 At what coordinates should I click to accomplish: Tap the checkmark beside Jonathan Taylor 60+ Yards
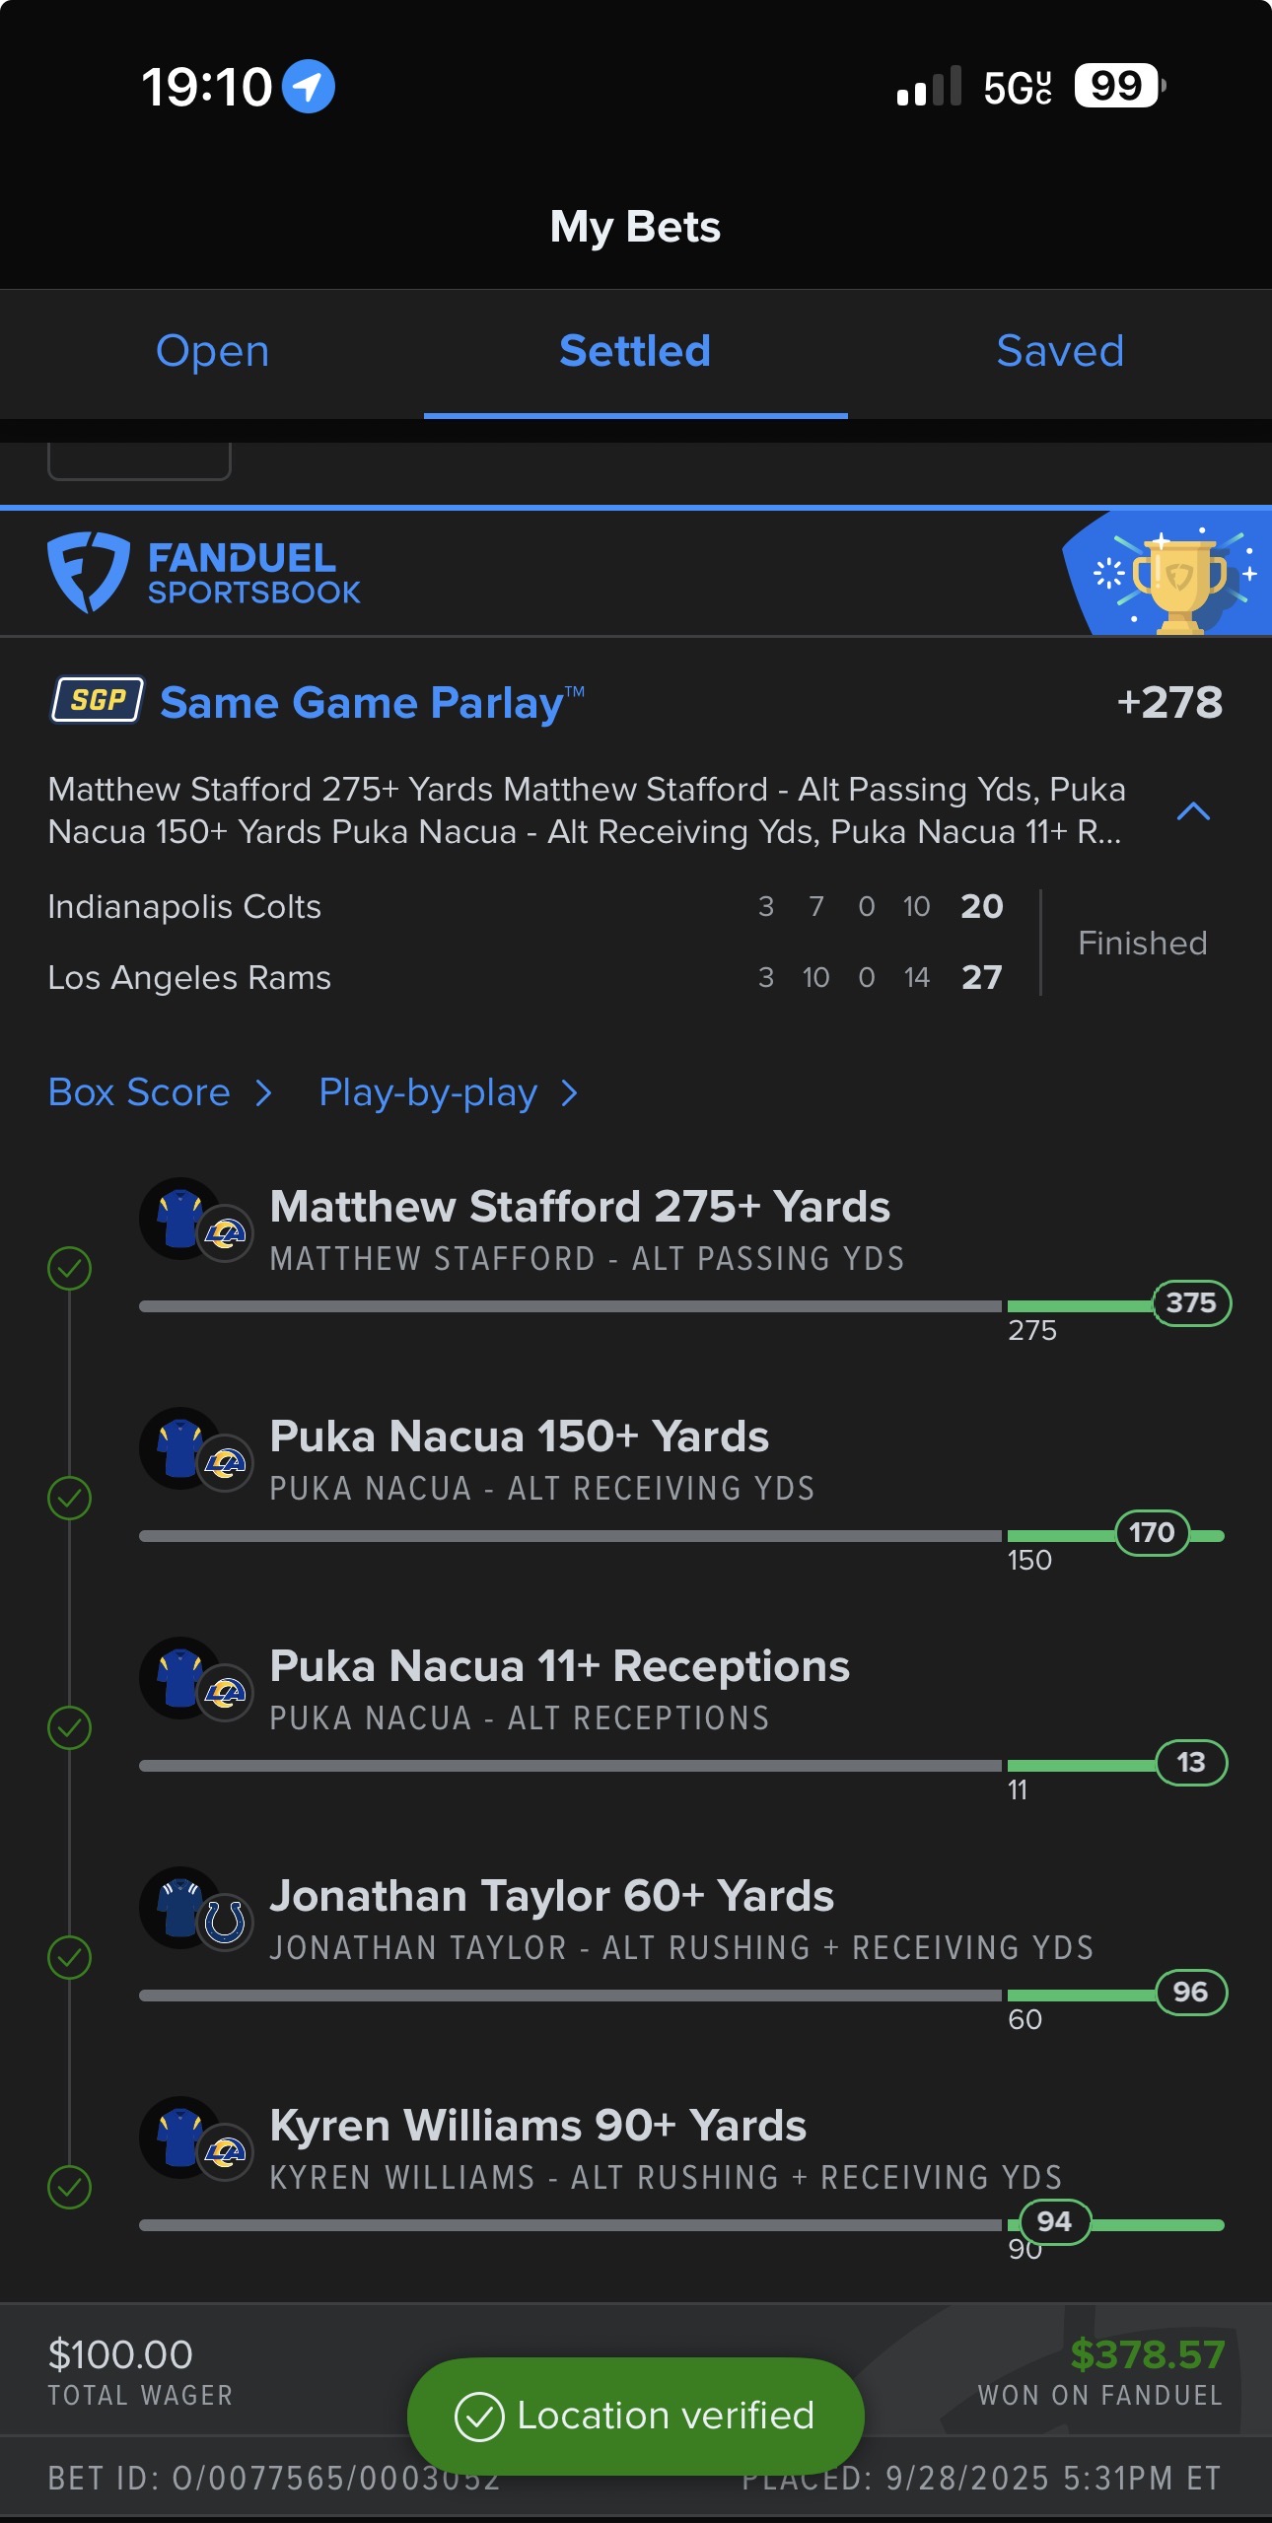pos(70,1957)
